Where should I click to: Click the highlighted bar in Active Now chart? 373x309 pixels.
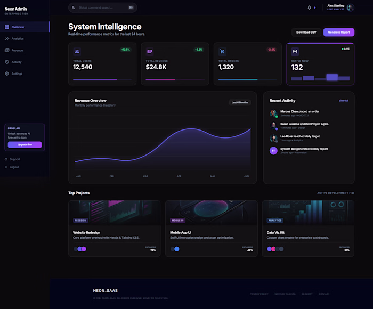pyautogui.click(x=332, y=77)
